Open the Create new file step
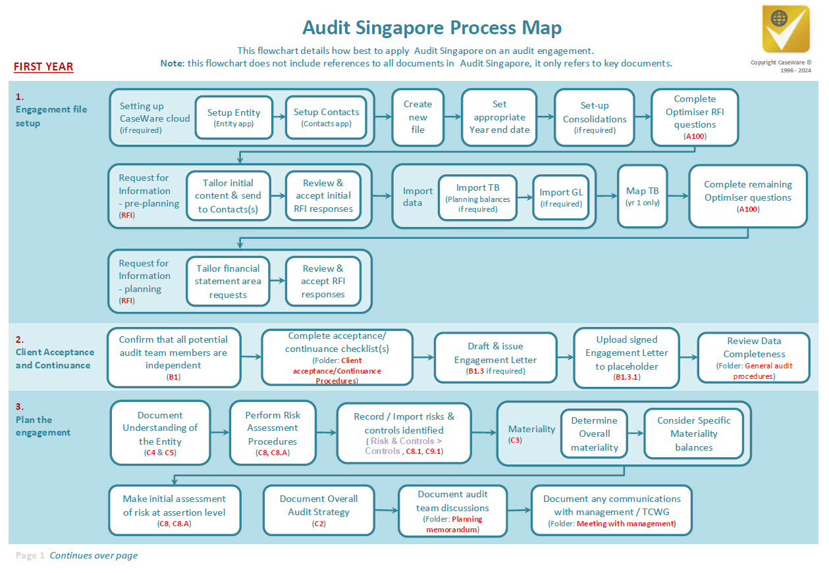Viewport: 829px width, 573px height. pyautogui.click(x=417, y=118)
